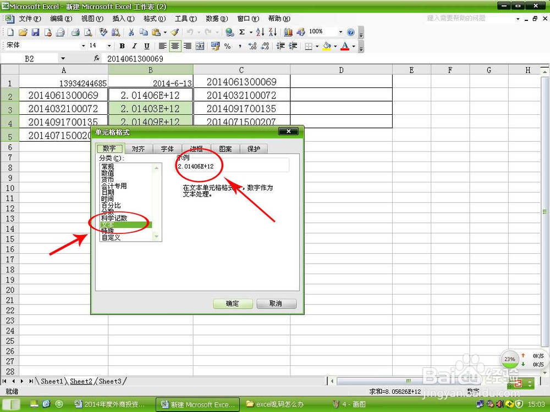Switch to the 对齐 tab in dialog
This screenshot has height=412, width=550.
tap(138, 149)
